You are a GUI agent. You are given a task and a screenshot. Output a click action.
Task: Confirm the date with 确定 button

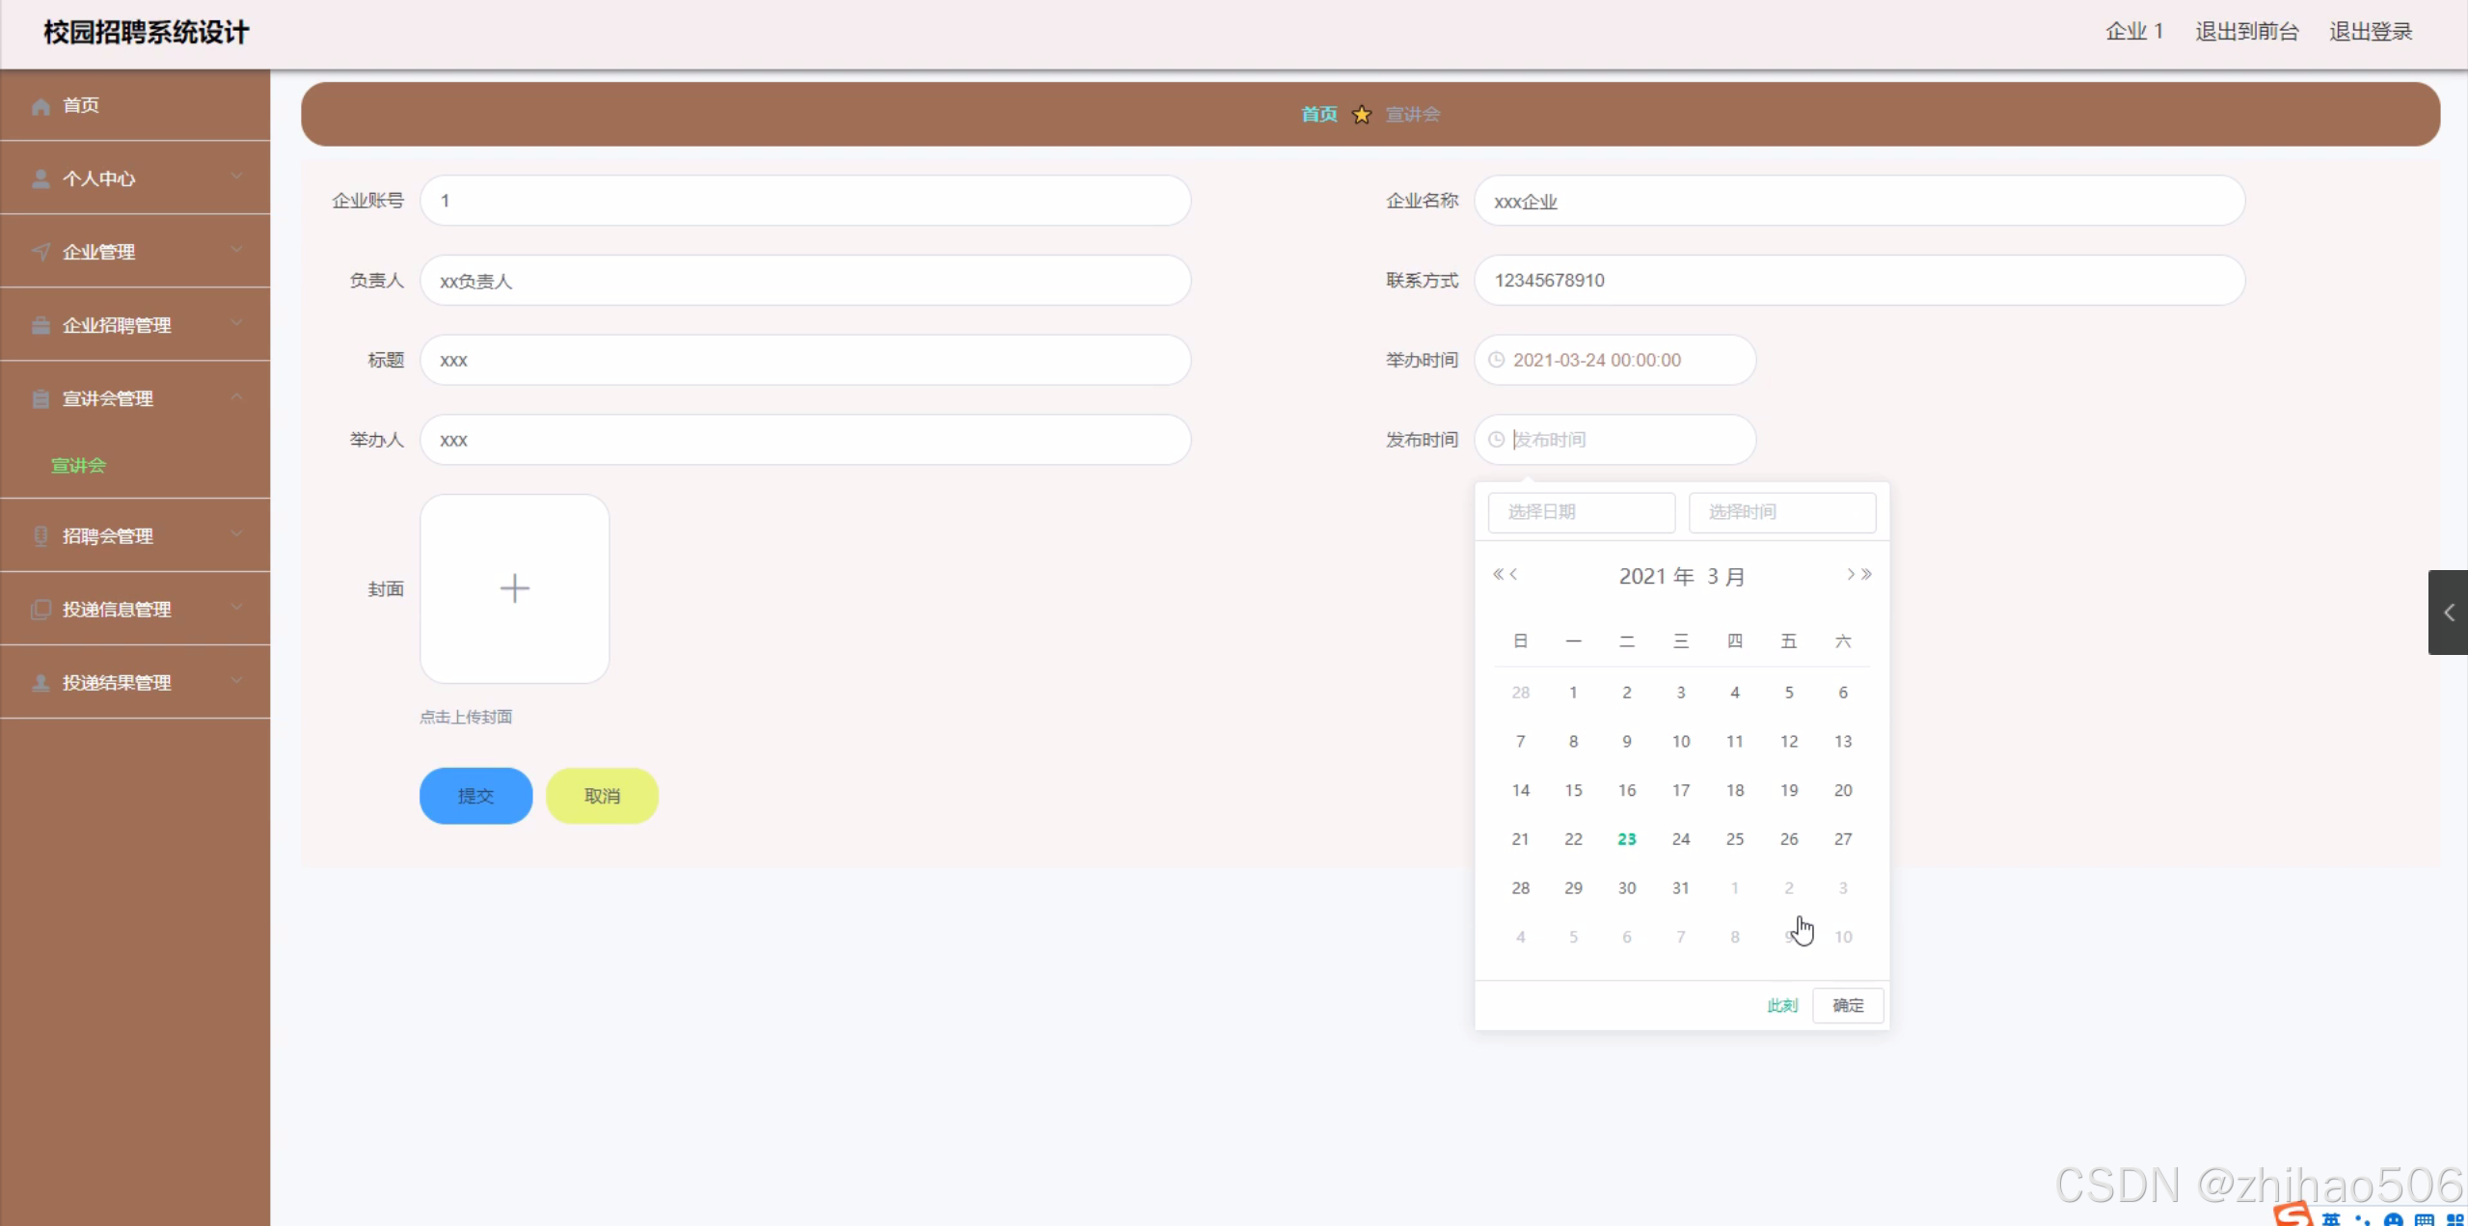tap(1847, 1005)
